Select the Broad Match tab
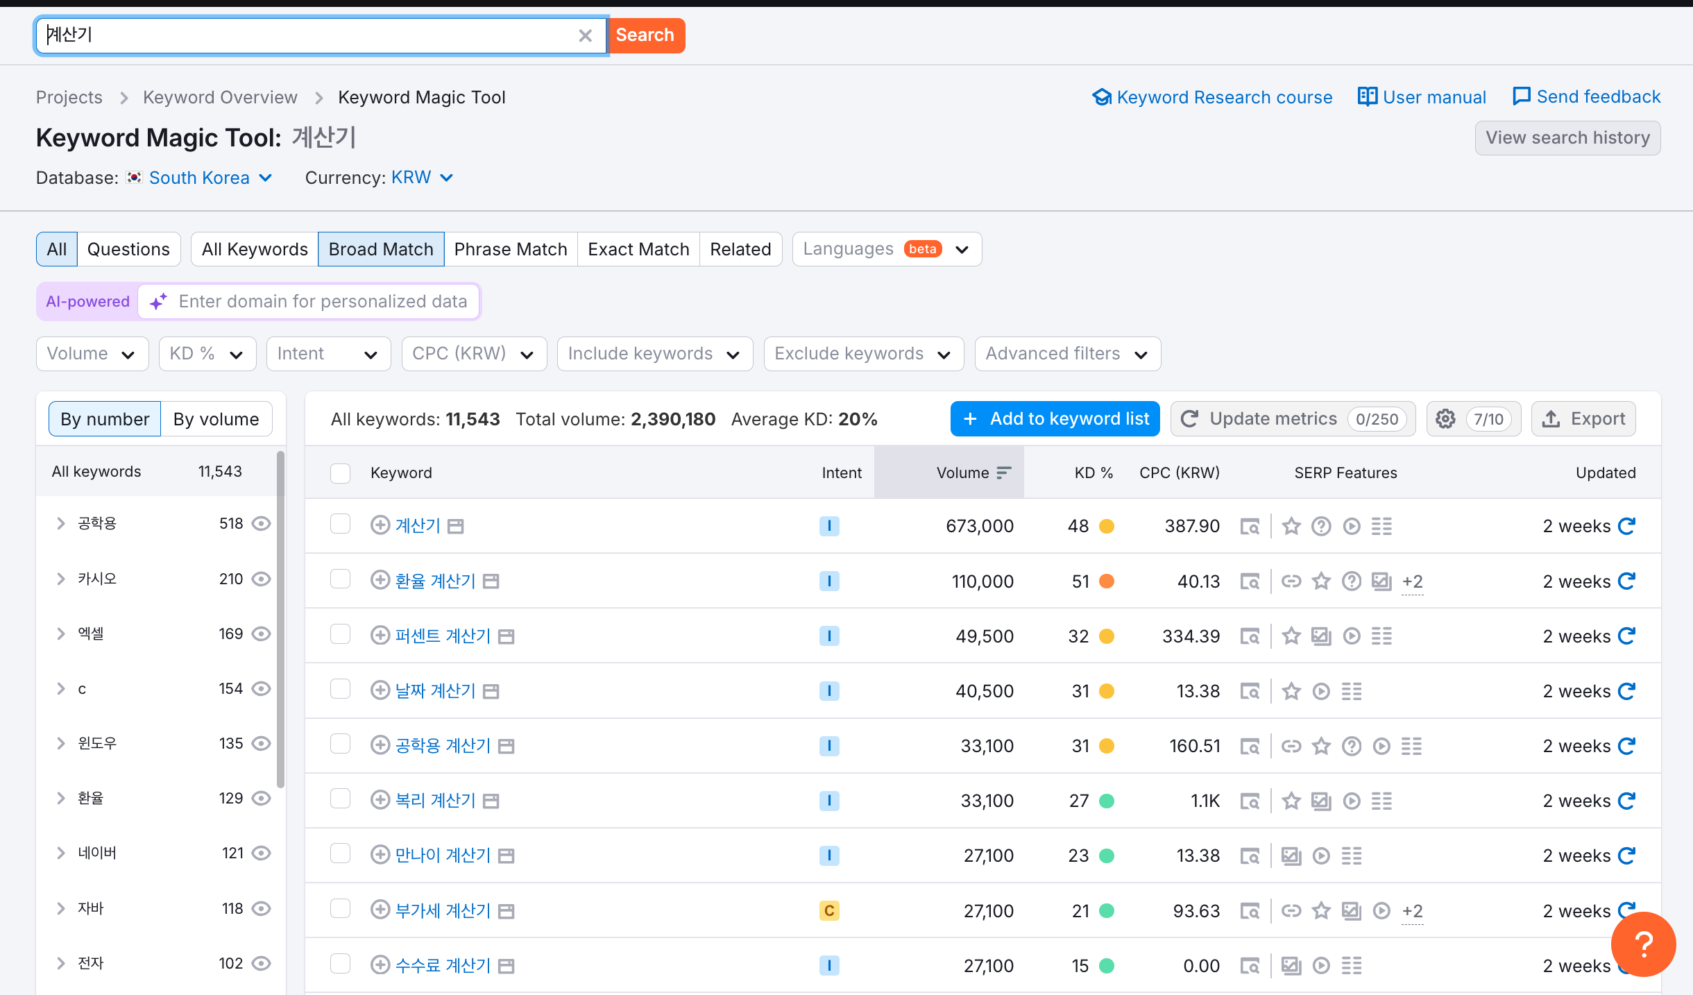Screen dimensions: 1693x995 coord(380,248)
